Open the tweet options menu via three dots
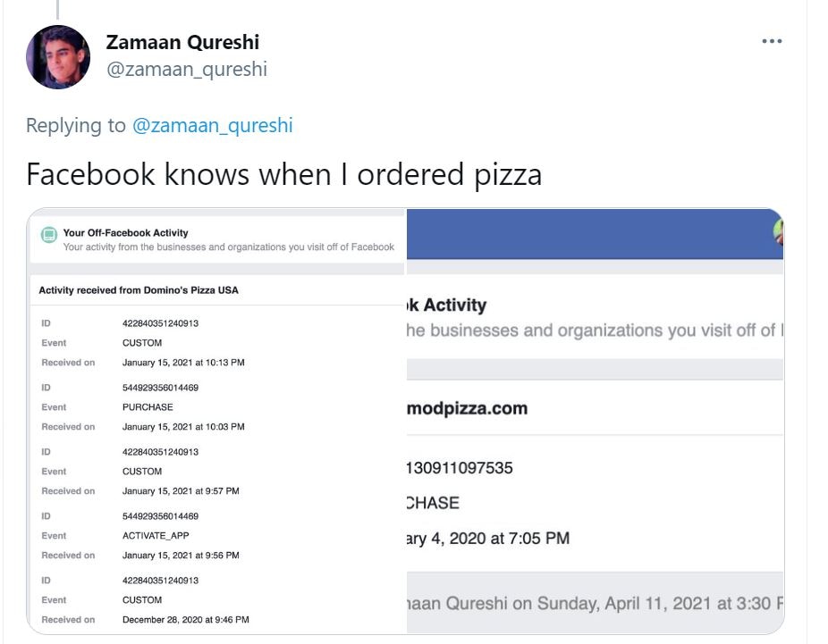Viewport: 828px width, 644px height. tap(771, 40)
